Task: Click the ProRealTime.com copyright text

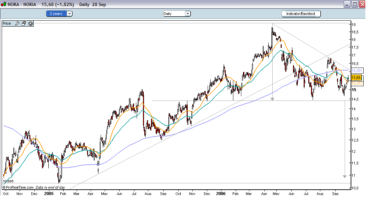Action: click(18, 187)
